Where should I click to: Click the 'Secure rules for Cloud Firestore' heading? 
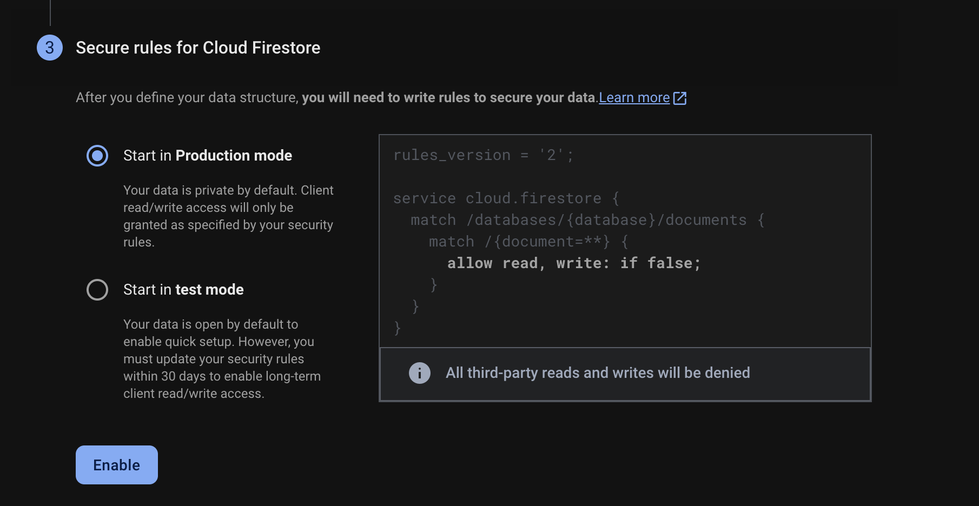(x=198, y=48)
